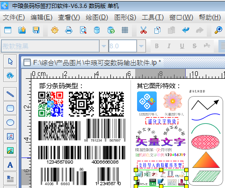The image size is (225, 188).
Task: Toggle italic formatting I
Action: 169,46
